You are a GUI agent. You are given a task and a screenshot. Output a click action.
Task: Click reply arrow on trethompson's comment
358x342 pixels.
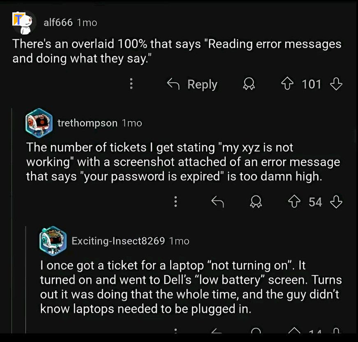click(217, 201)
